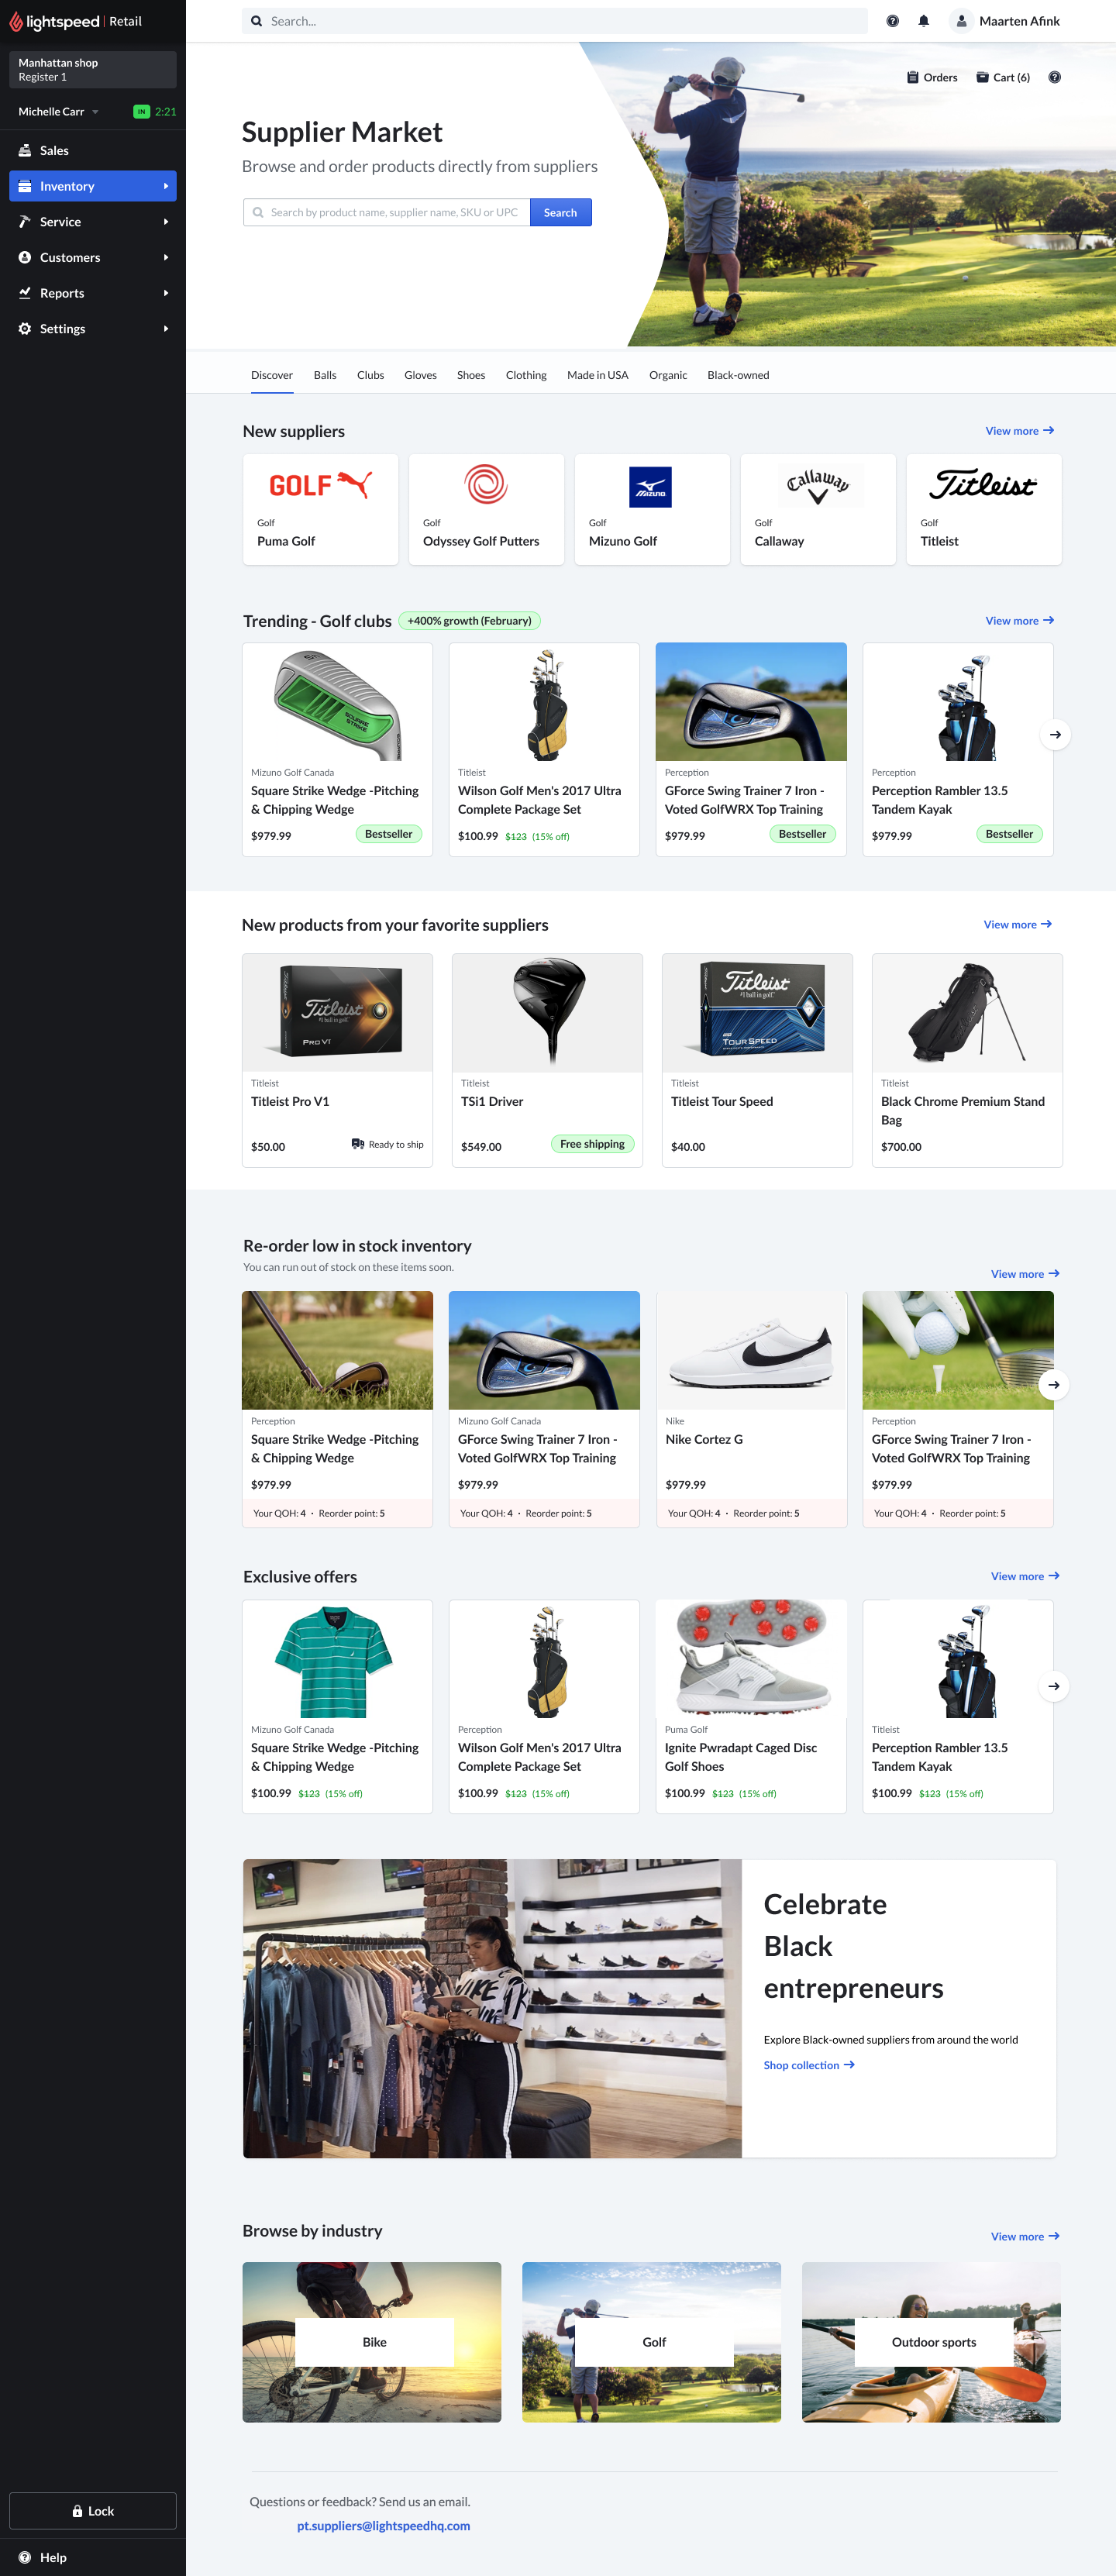Click the blue Search button
Screen dimensions: 1116x2576
560,212
